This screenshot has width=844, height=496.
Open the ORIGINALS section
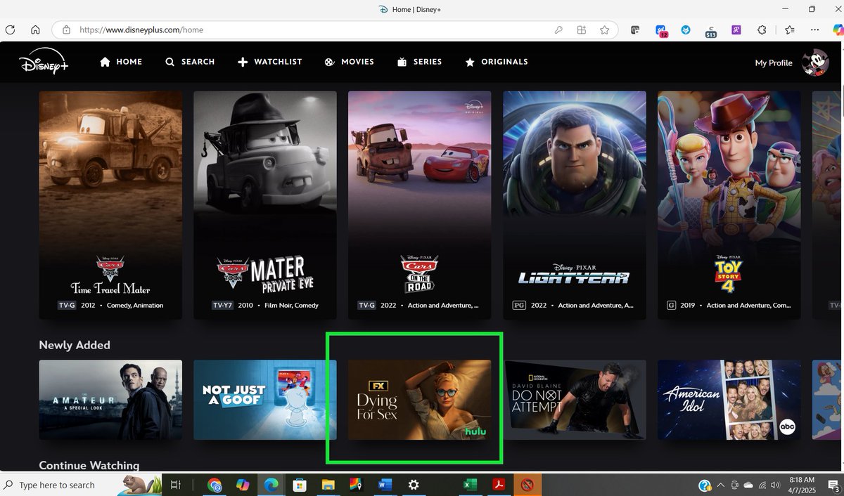[x=497, y=62]
